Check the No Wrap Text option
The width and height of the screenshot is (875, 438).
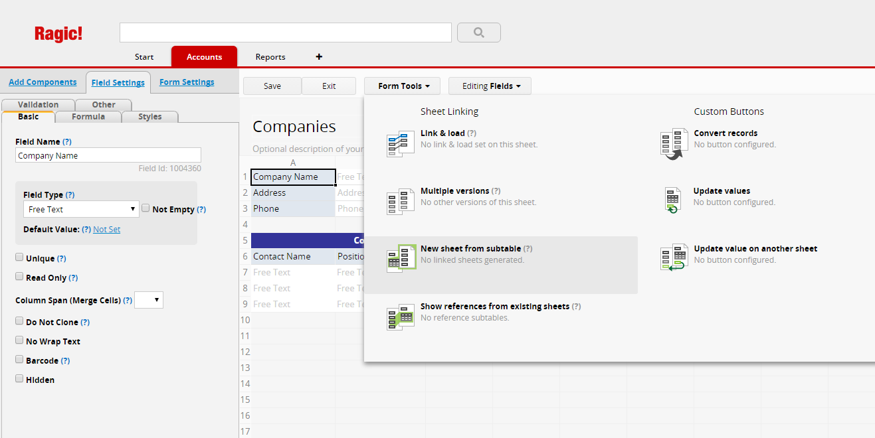(19, 340)
